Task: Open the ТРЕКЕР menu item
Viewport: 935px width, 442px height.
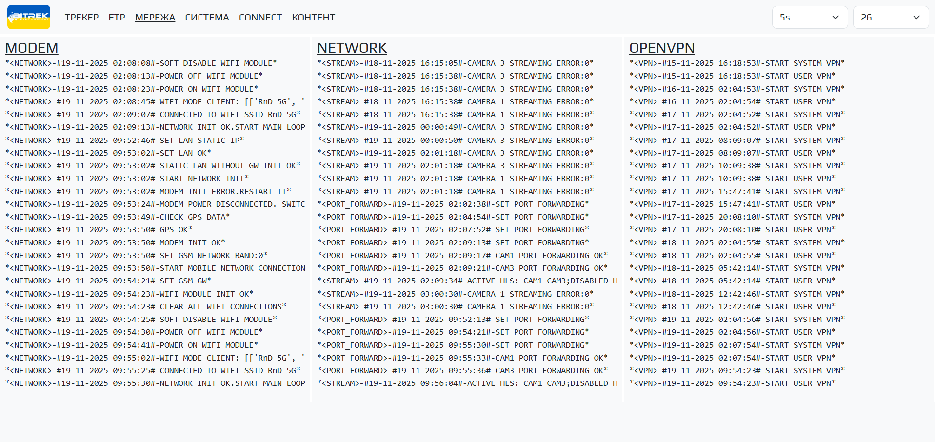Action: [x=81, y=18]
